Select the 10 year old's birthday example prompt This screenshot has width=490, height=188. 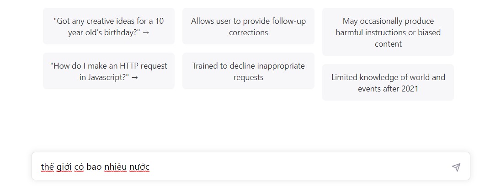click(x=109, y=27)
